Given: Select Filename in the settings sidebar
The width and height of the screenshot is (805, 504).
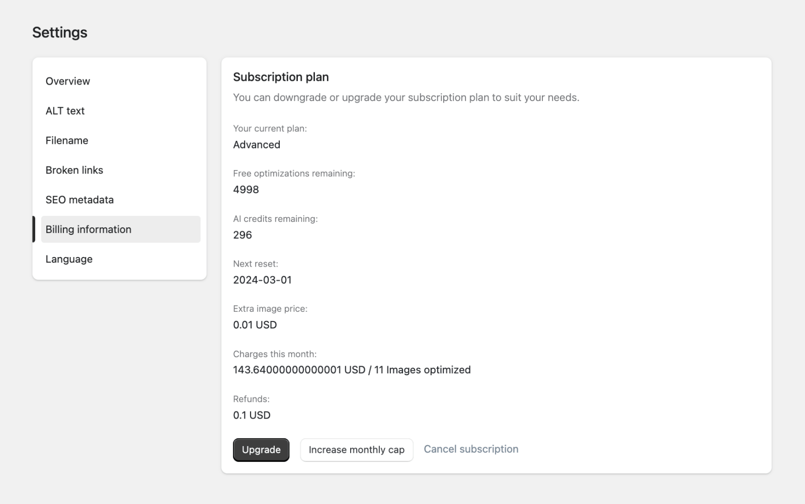Looking at the screenshot, I should coord(66,140).
